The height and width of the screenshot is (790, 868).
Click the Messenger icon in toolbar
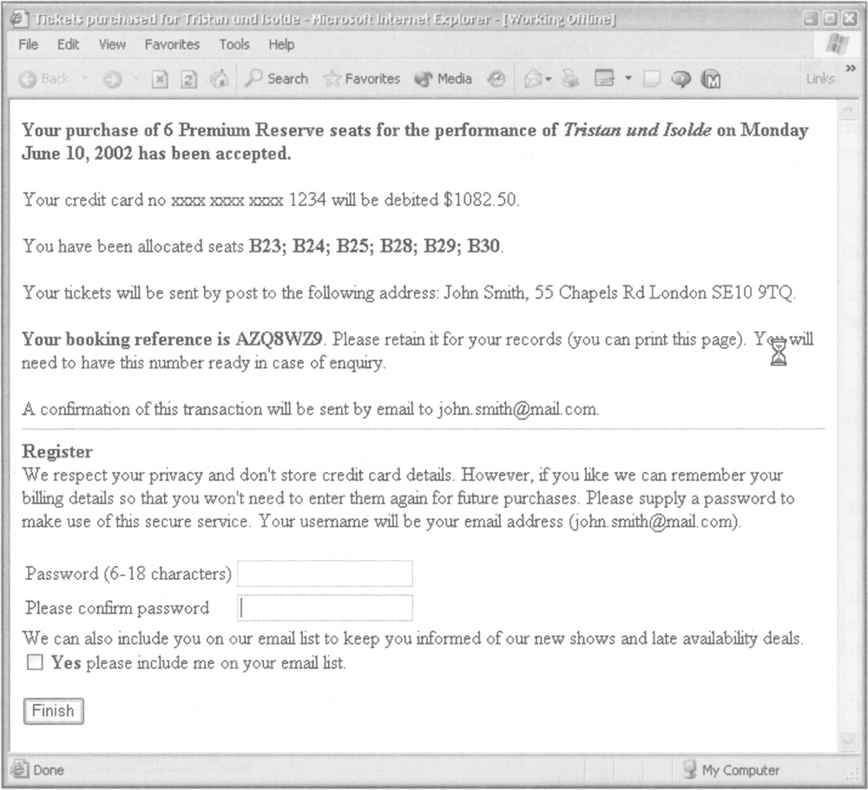681,79
